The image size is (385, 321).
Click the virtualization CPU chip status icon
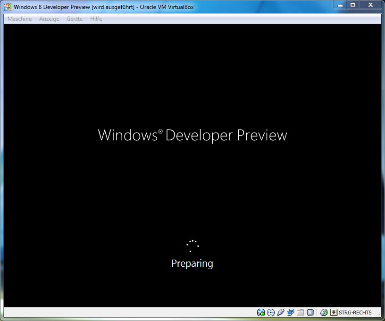(x=310, y=313)
